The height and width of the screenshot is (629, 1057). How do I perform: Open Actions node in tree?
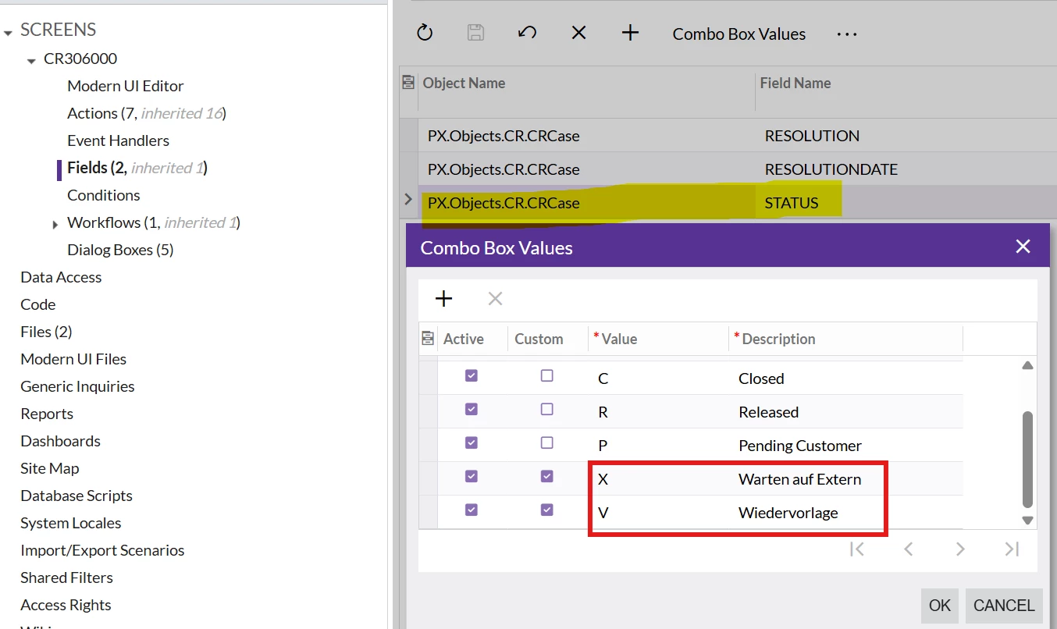[147, 113]
